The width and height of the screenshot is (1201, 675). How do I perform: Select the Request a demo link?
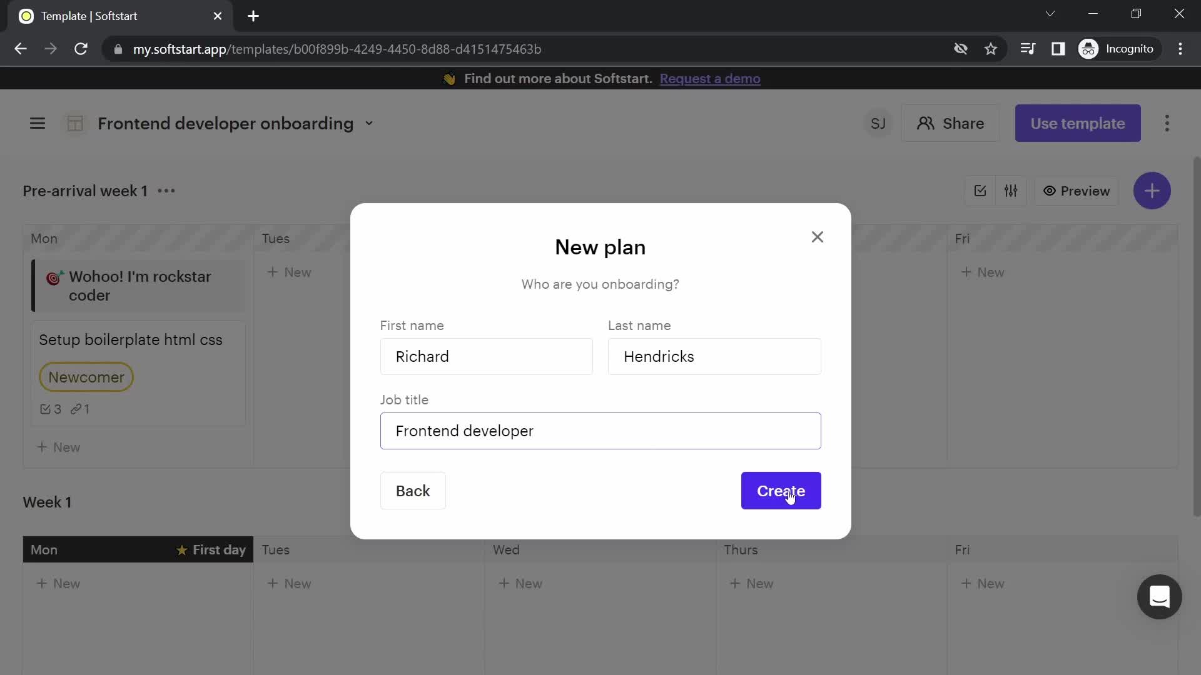pos(710,78)
